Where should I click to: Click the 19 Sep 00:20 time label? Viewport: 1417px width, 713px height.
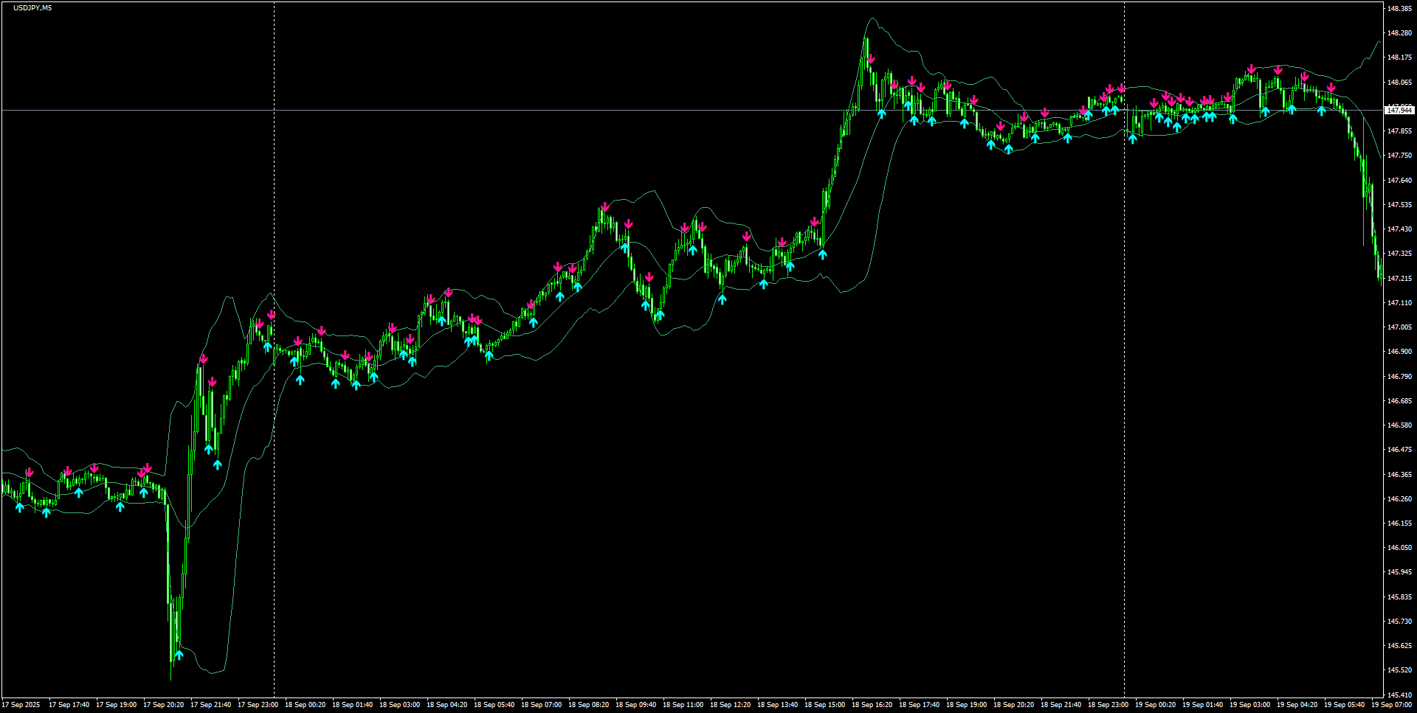[x=1155, y=705]
